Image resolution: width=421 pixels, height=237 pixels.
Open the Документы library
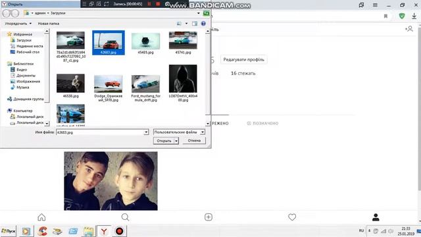tap(26, 76)
